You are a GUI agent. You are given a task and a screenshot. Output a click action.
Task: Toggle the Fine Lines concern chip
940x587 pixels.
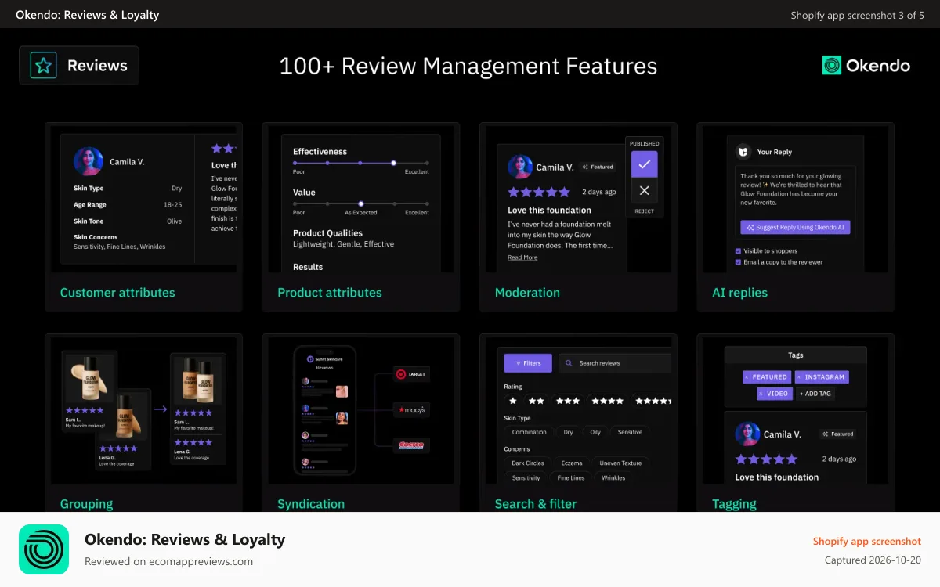pos(571,477)
